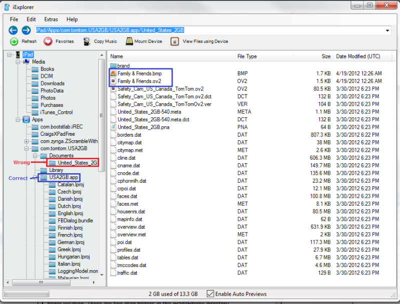400x304 pixels.
Task: Expand the com.zynga.ZScrambleWith node
Action: (26, 141)
